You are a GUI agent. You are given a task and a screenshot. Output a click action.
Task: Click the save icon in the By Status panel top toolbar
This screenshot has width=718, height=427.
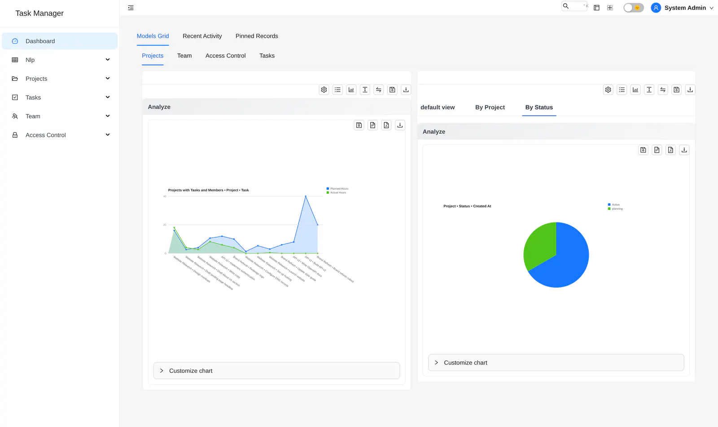tap(676, 90)
